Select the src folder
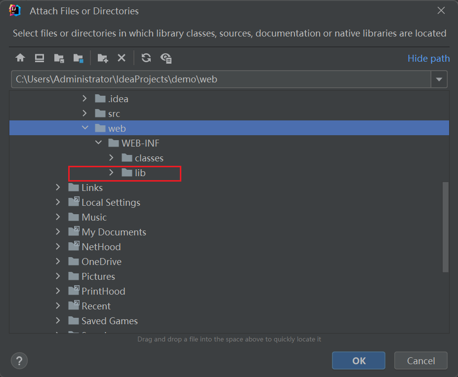458x377 pixels. click(x=114, y=113)
